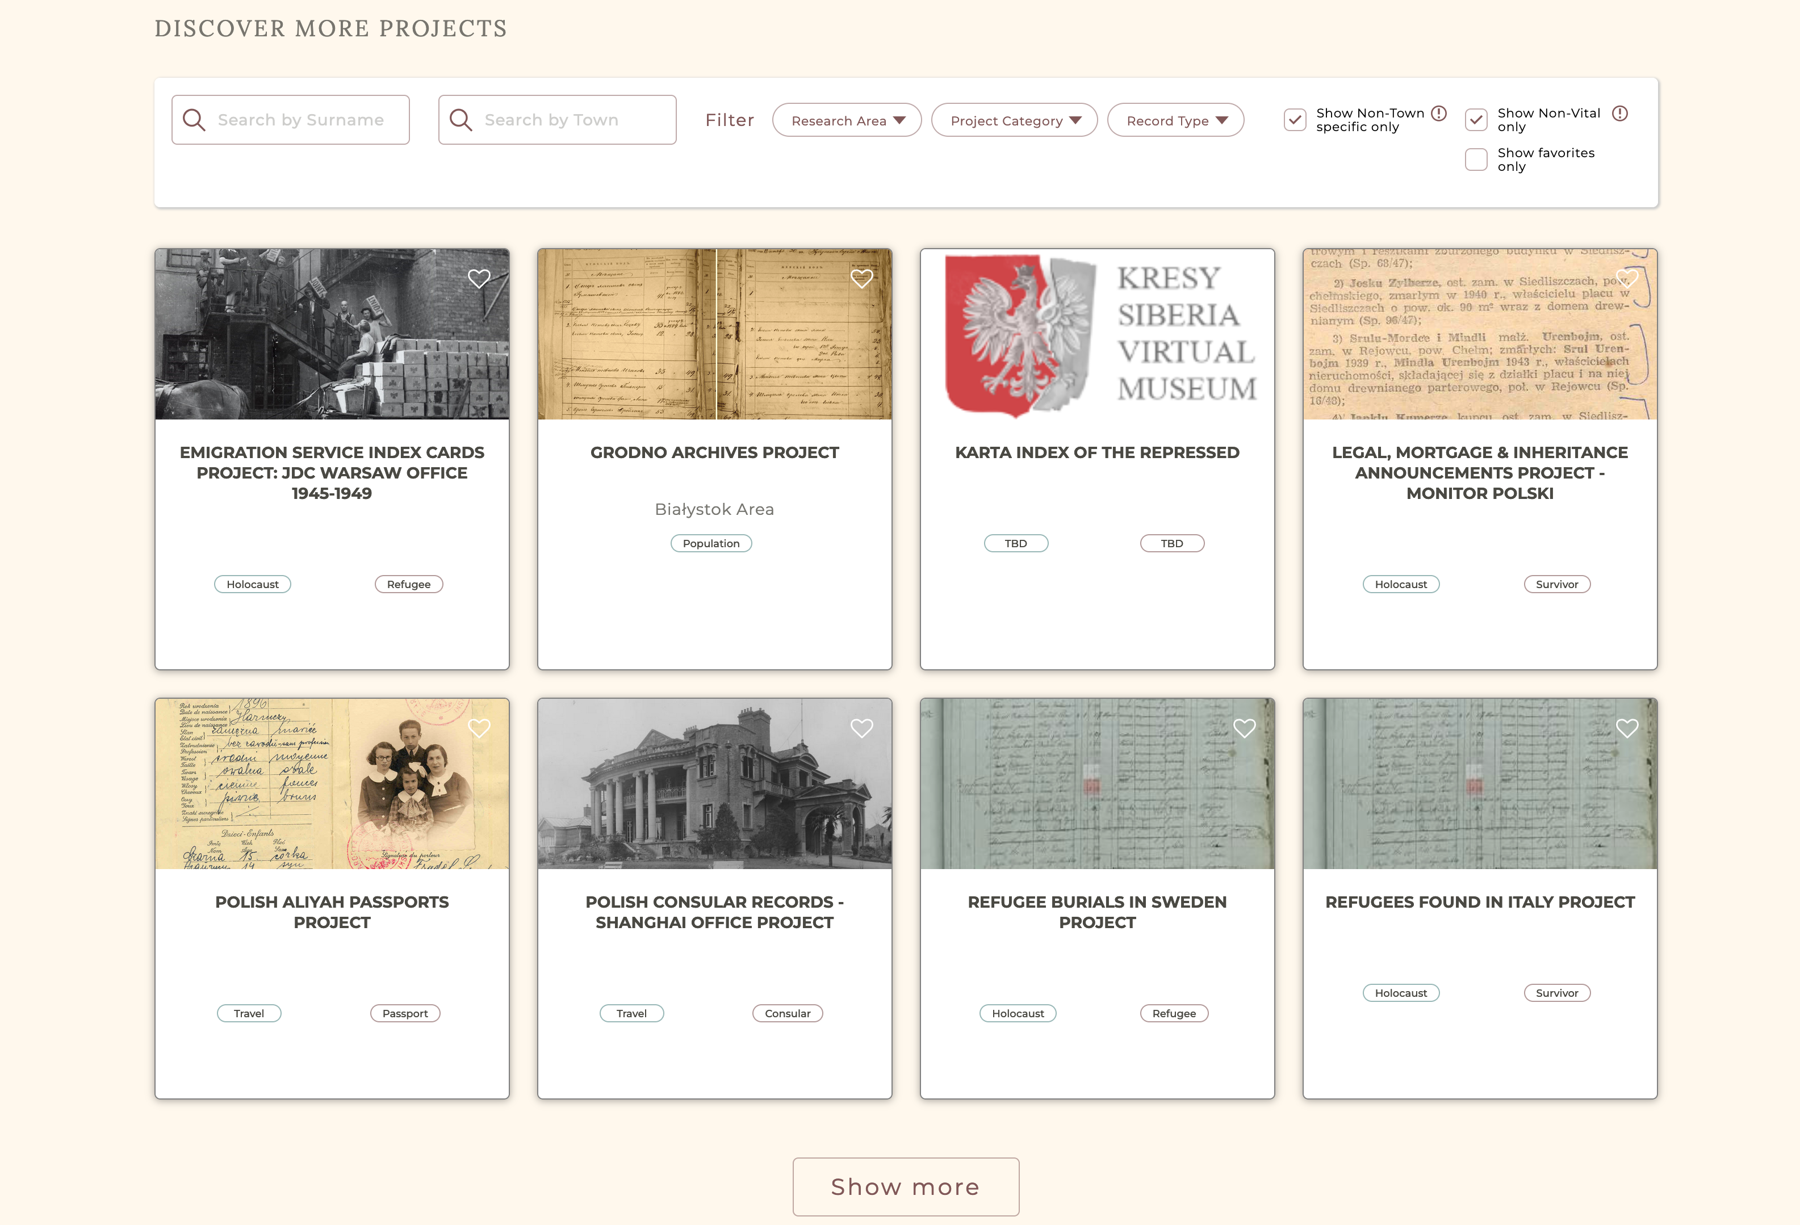Click Population tag on Grodno Archives card
The width and height of the screenshot is (1800, 1225).
coord(711,544)
